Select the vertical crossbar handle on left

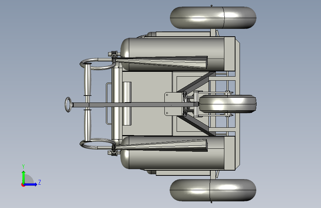pyautogui.click(x=88, y=103)
